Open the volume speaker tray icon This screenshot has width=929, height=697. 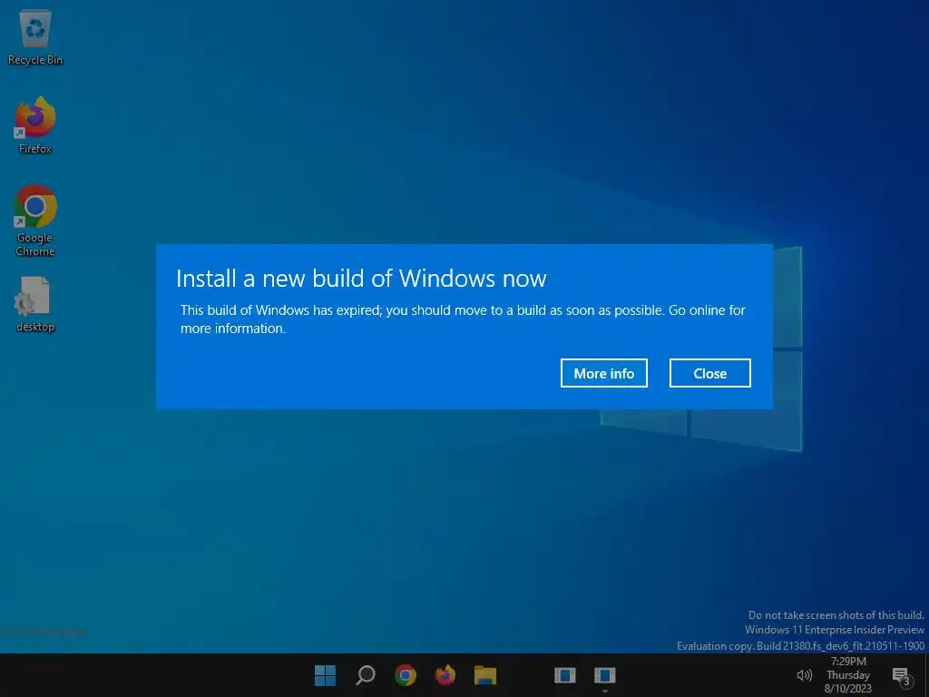804,675
